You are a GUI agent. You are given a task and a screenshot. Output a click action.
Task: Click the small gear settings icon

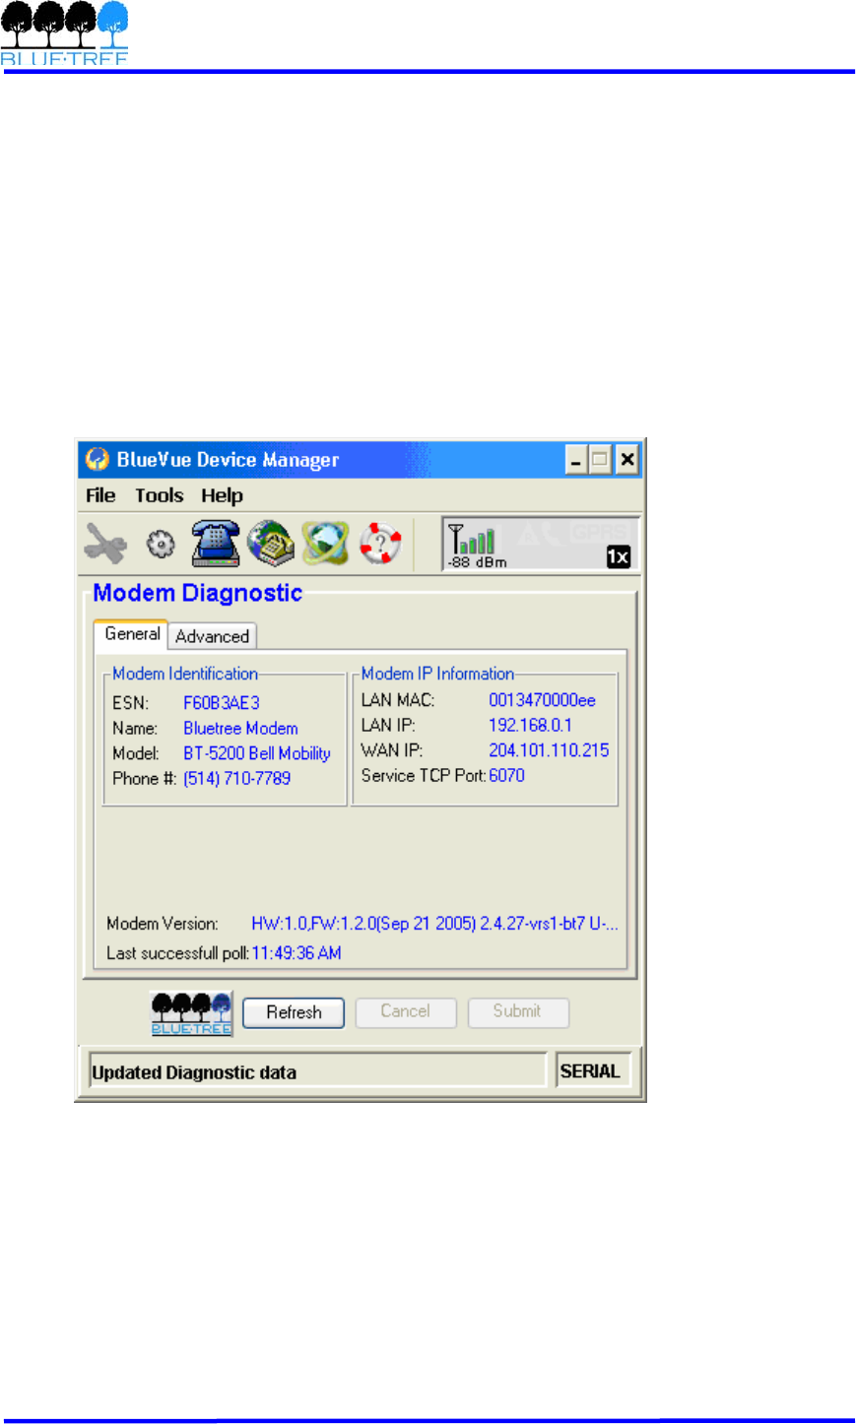[x=161, y=544]
